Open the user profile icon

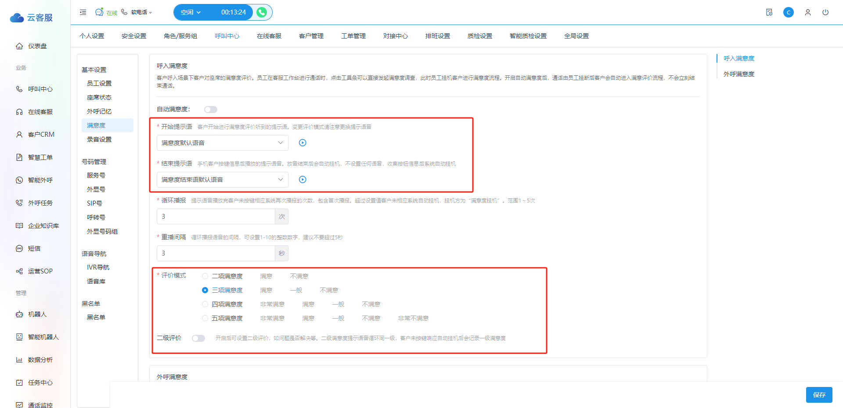(x=808, y=12)
